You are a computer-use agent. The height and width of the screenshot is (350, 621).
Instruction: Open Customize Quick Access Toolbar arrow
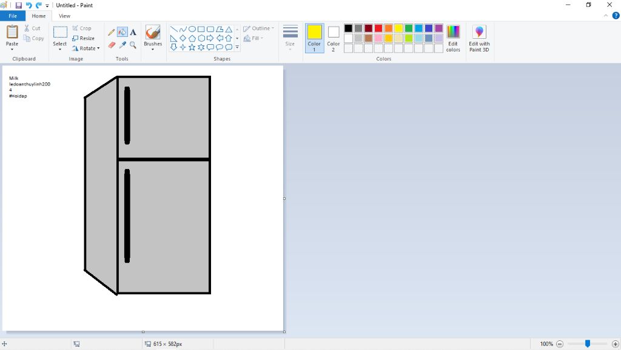(x=47, y=5)
